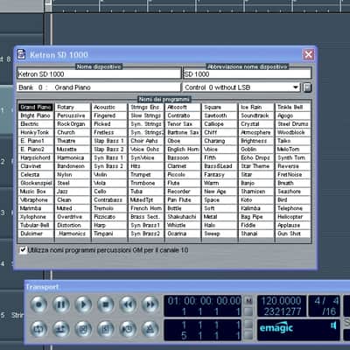
Task: Toggle the Cycle mode button
Action: (38, 329)
